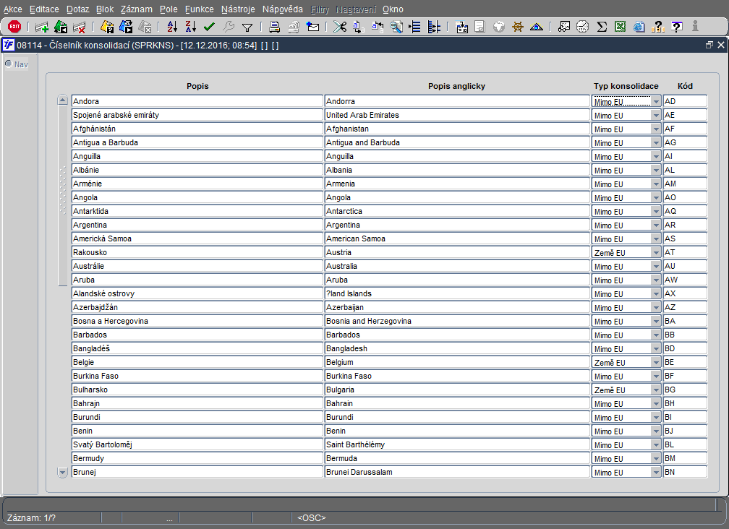Click the Popis field containing Afghánistán
Screen dimensions: 729x529
[x=197, y=129]
